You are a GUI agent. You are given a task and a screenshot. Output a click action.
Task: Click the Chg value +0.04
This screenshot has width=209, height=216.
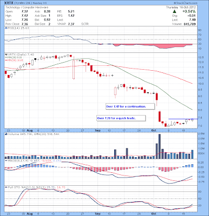point(192,16)
